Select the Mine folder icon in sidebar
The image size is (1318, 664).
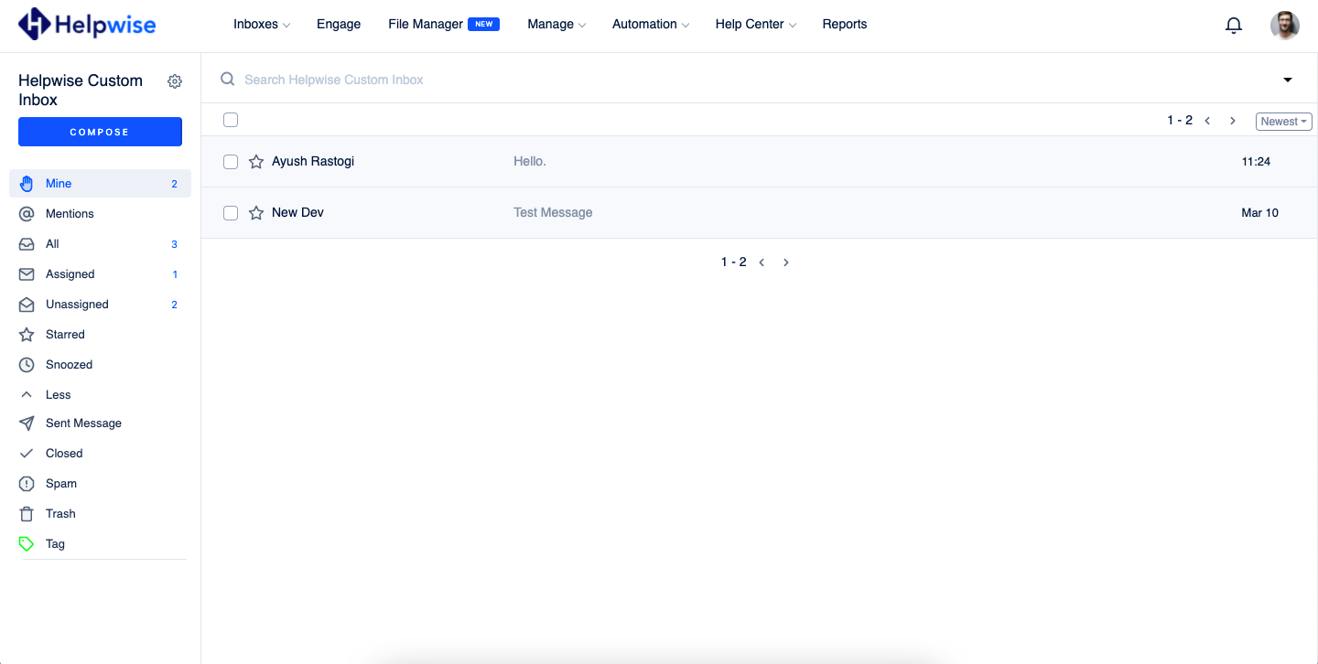[27, 183]
